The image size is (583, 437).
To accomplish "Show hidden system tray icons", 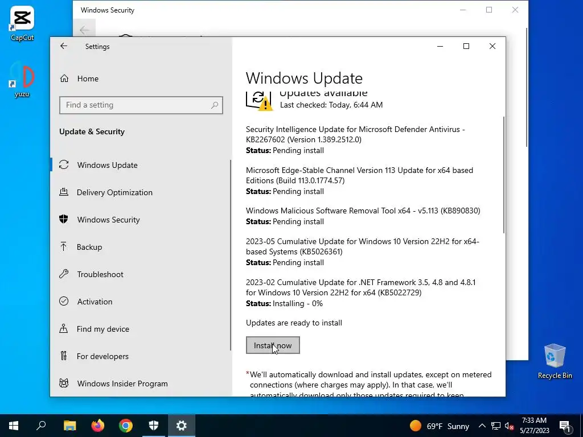I will 482,426.
